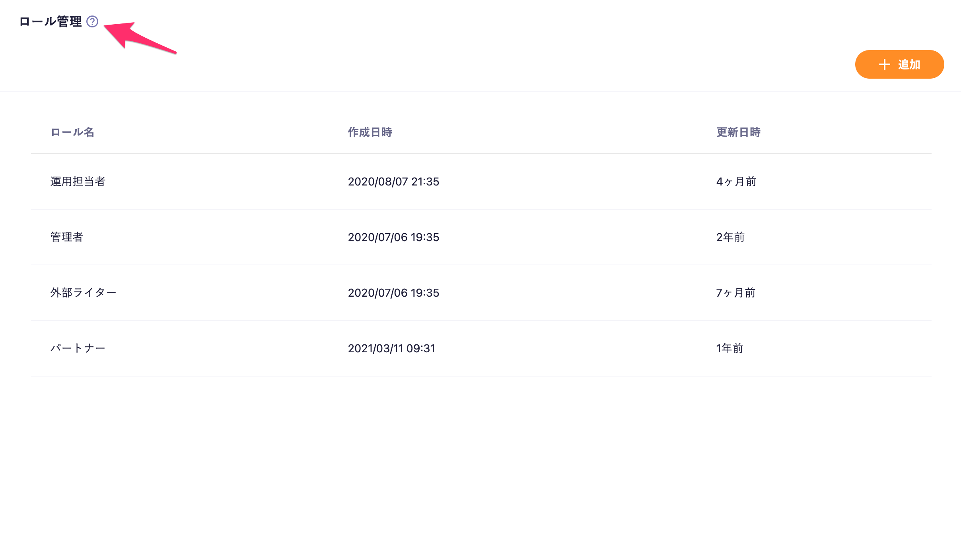Click the 2年前 updated cell
This screenshot has width=961, height=537.
(x=730, y=237)
